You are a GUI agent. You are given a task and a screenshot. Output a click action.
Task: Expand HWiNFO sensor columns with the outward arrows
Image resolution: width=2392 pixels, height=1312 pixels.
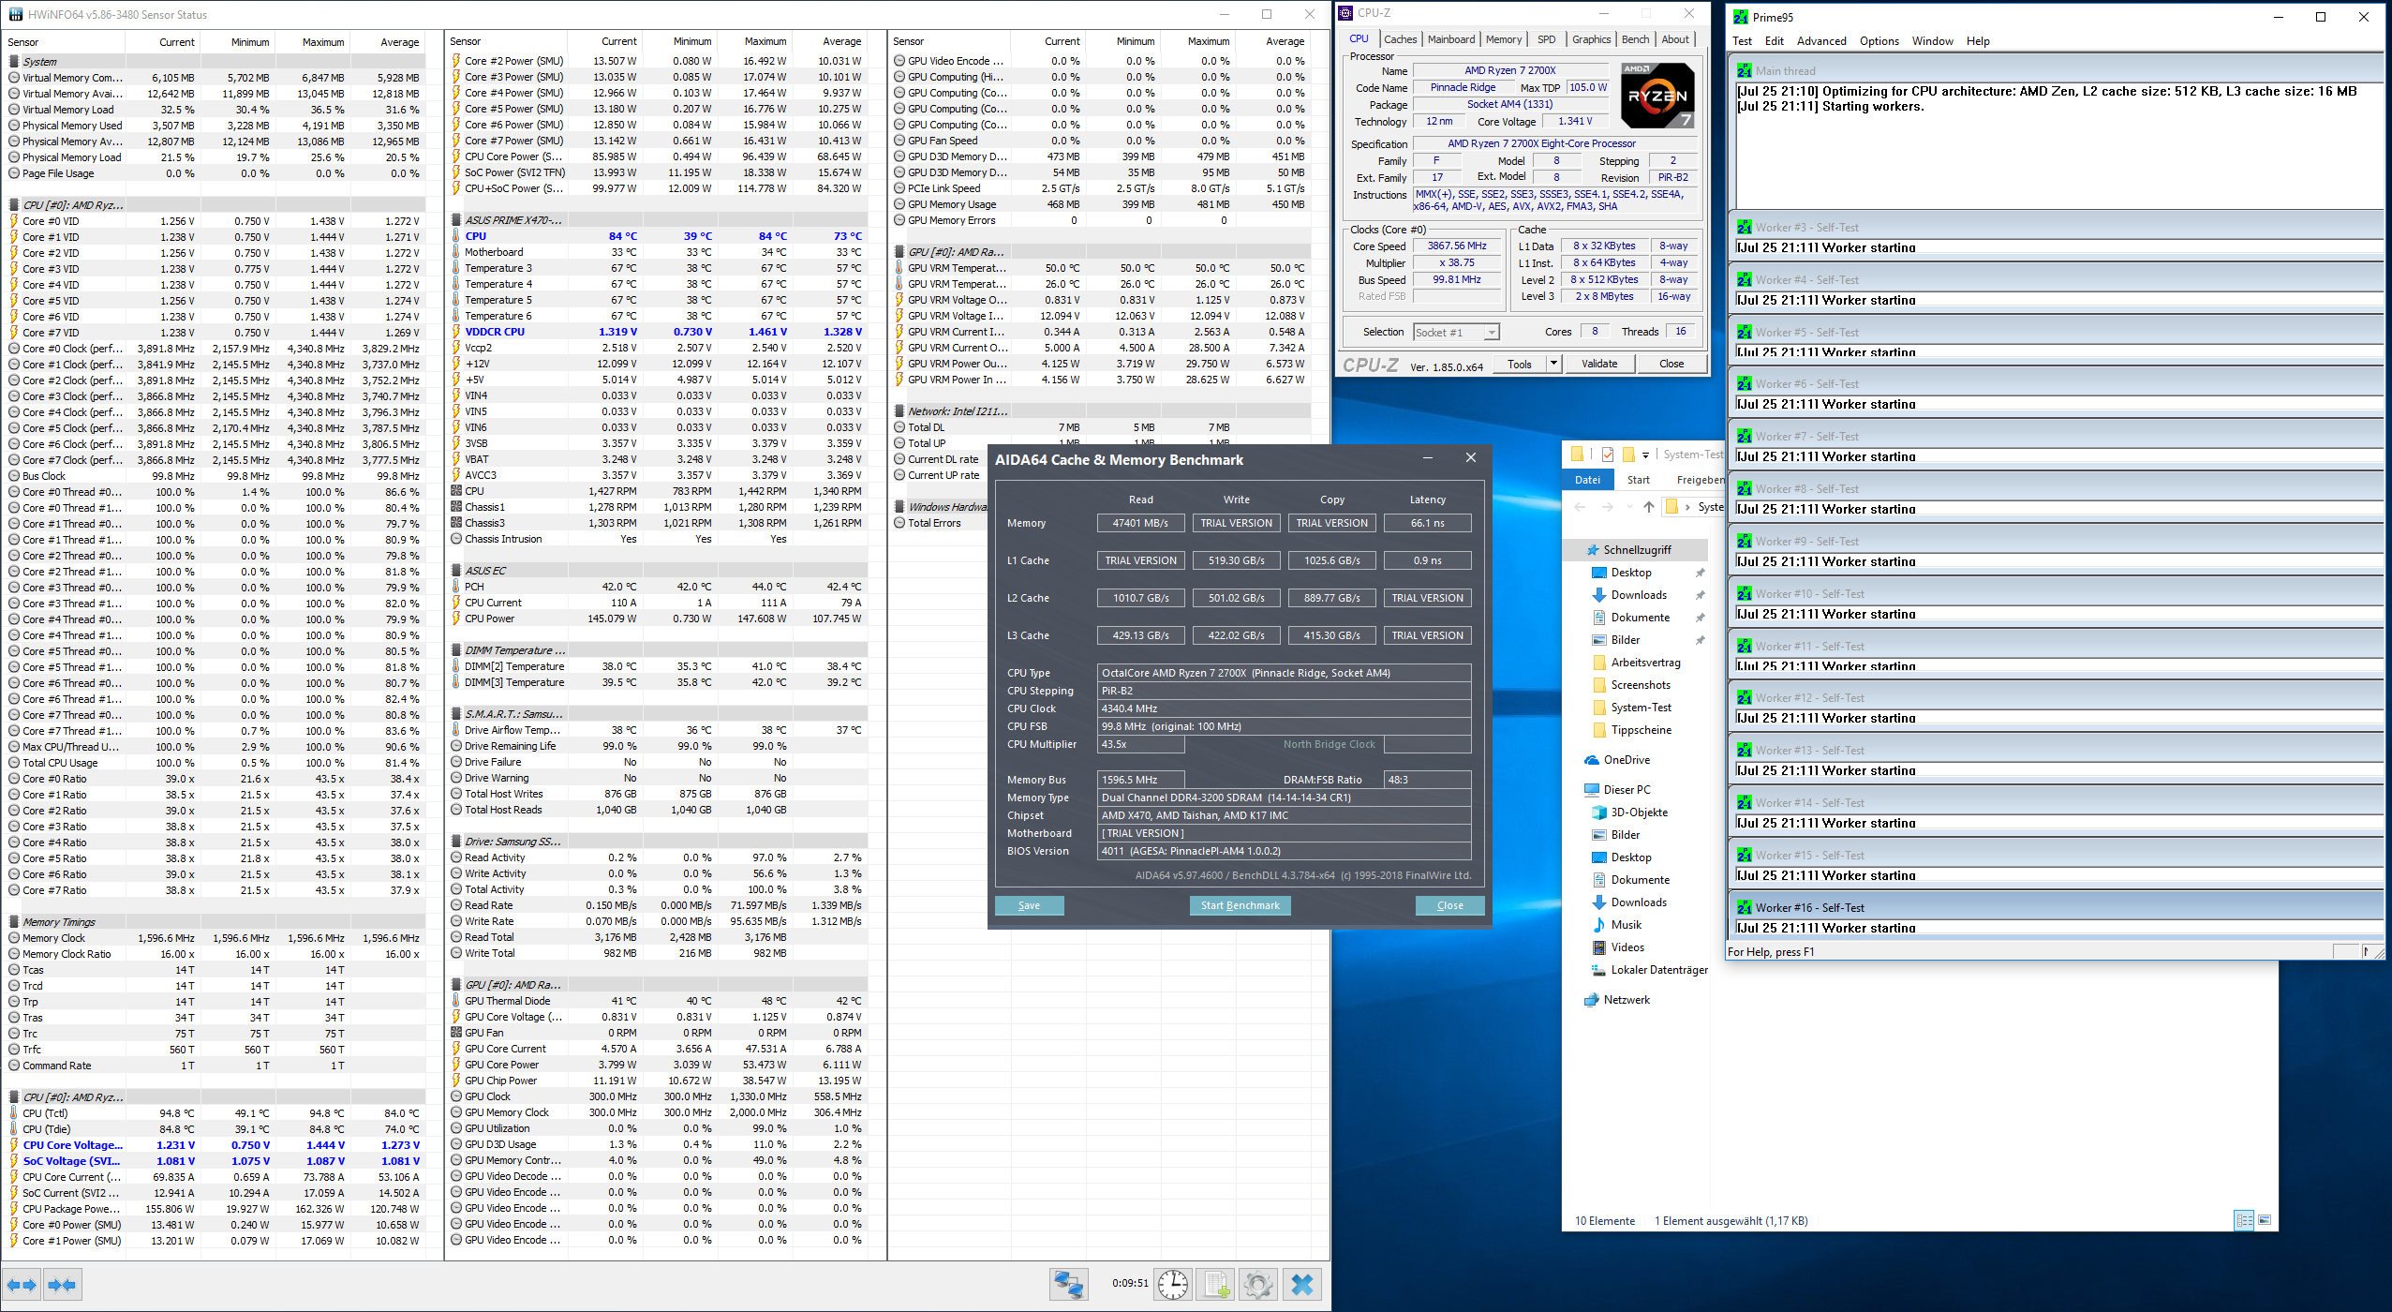tap(22, 1285)
